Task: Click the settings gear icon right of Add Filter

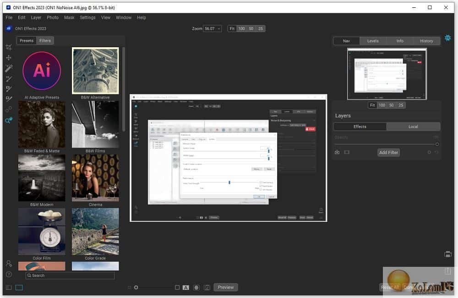Action: coord(429,152)
